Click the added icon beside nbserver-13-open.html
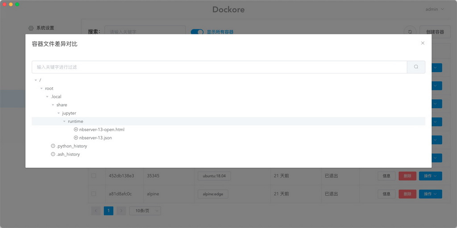This screenshot has height=228, width=457. point(76,130)
